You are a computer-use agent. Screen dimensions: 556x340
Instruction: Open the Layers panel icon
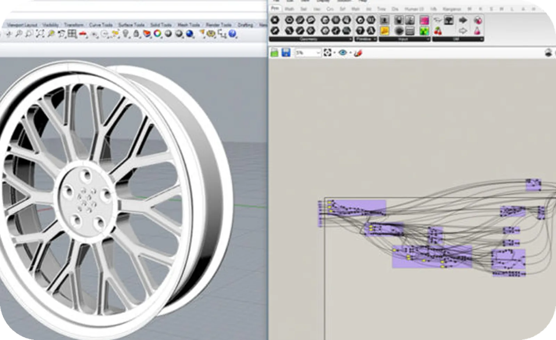[x=147, y=34]
